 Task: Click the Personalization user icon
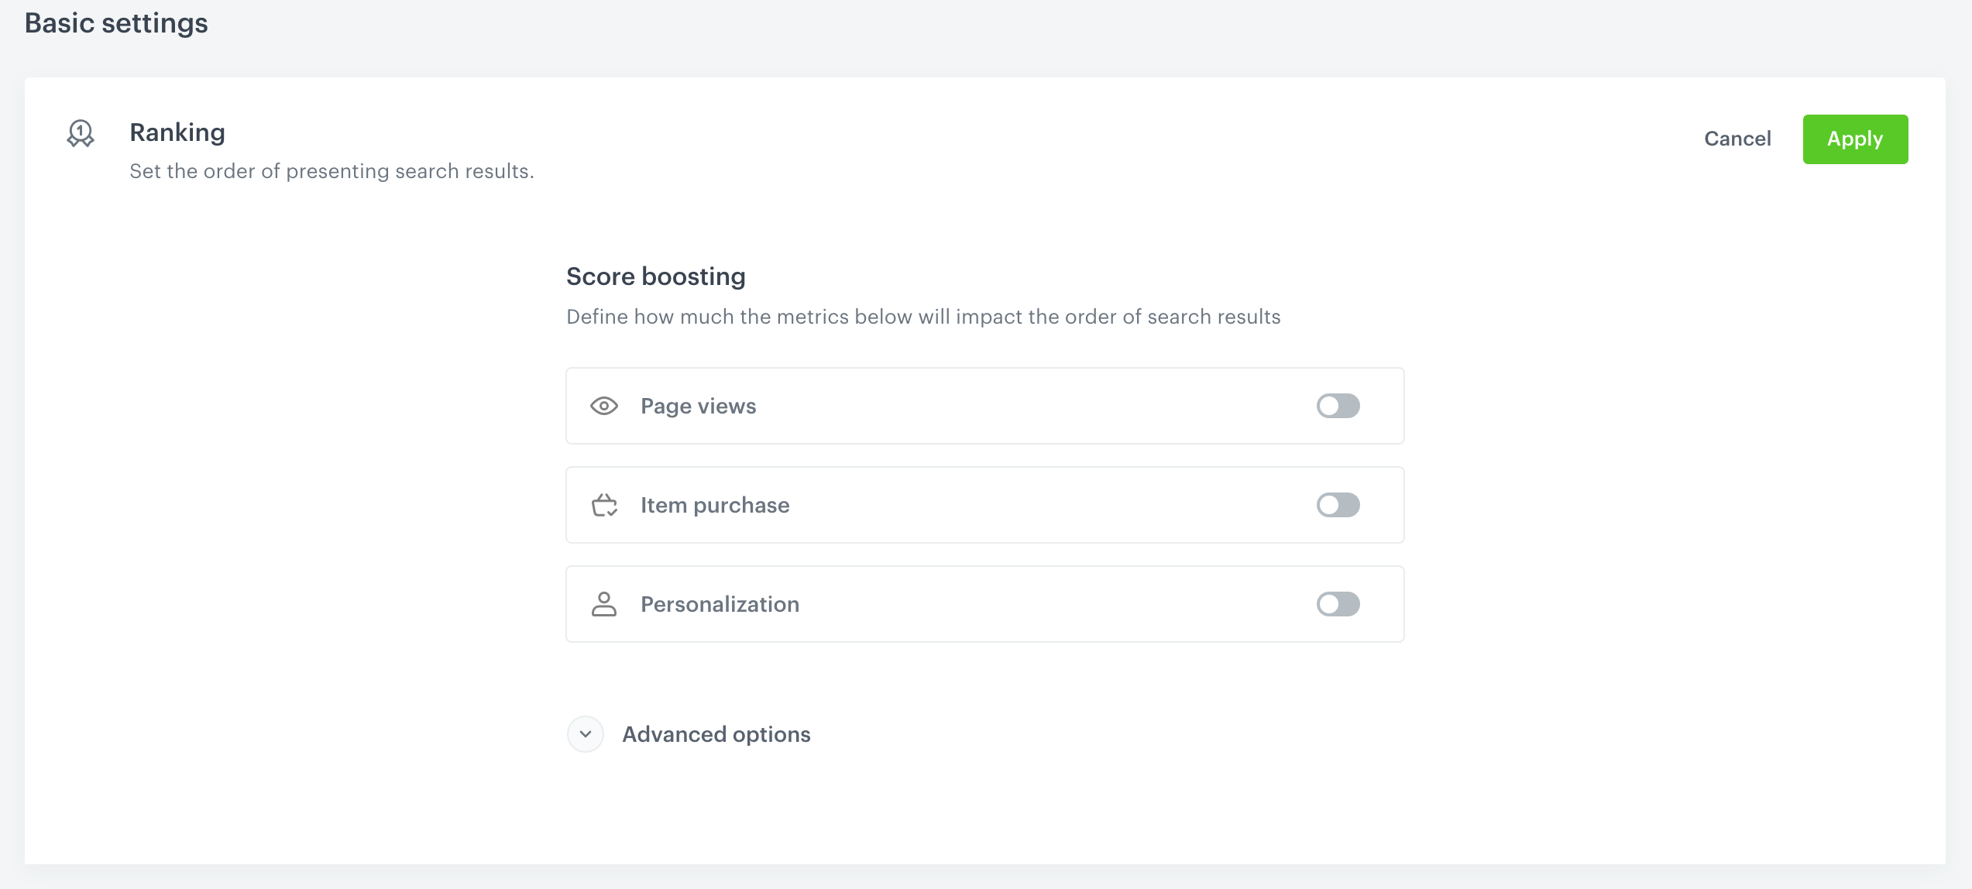point(603,604)
